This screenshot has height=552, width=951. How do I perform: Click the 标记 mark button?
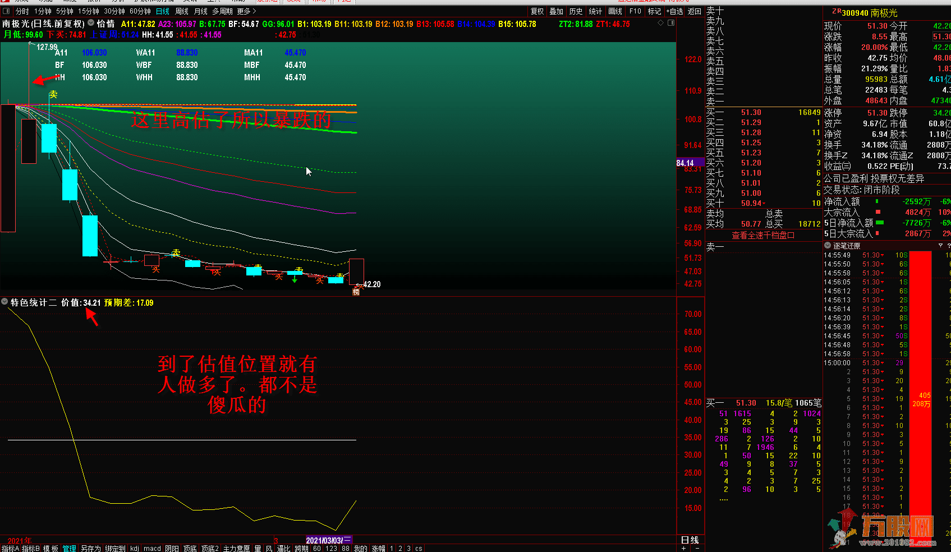click(x=654, y=11)
